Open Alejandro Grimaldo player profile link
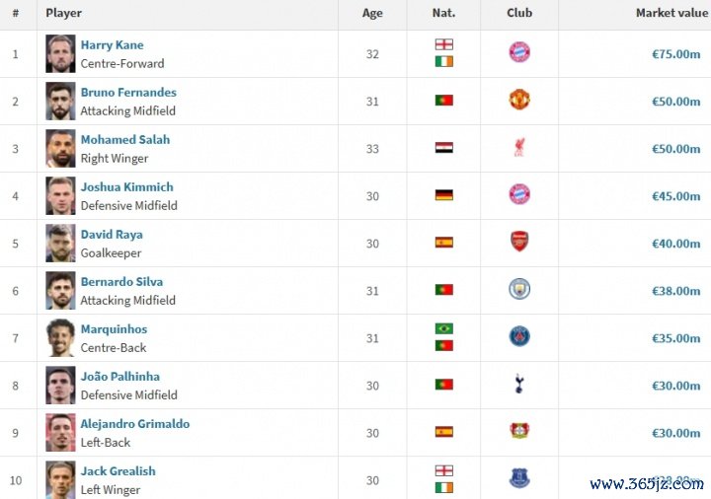This screenshot has height=499, width=711. pyautogui.click(x=135, y=424)
